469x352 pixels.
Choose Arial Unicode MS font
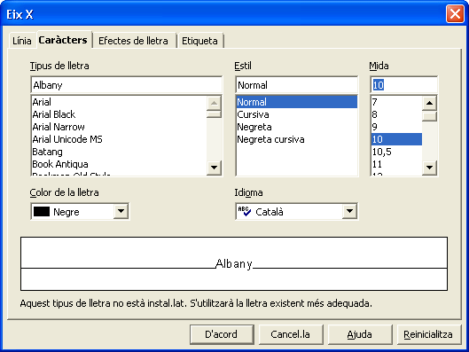[x=119, y=139]
